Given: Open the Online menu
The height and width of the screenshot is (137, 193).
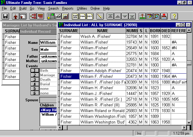Looking at the screenshot, I should (95, 8).
